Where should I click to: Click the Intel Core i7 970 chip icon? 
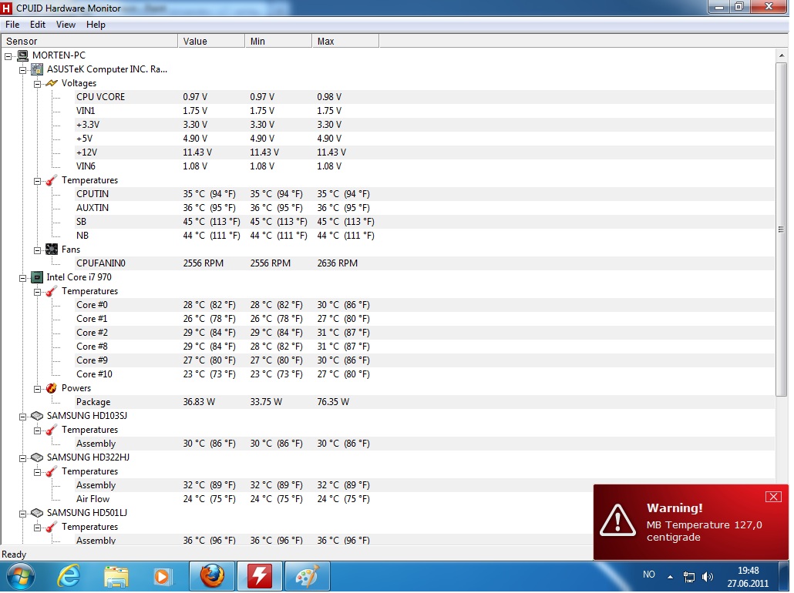point(37,277)
